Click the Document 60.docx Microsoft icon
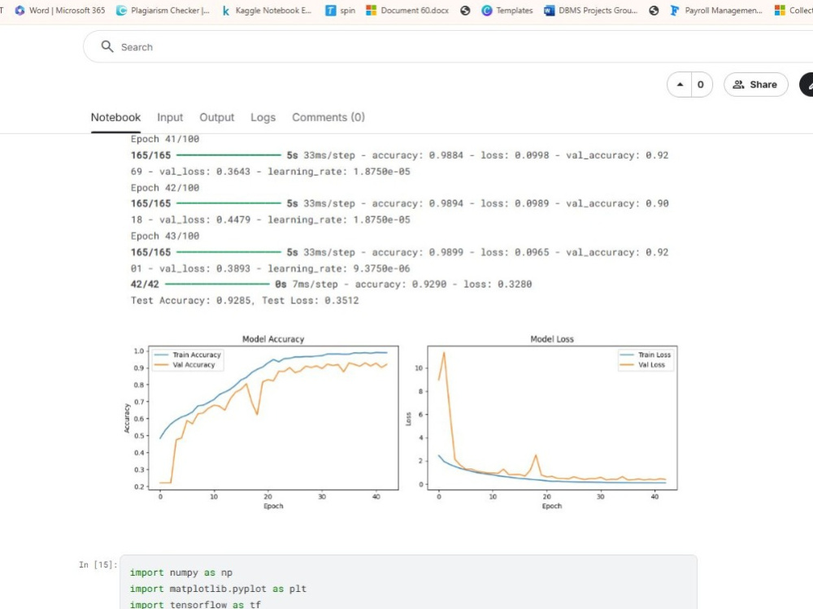This screenshot has width=813, height=609. pyautogui.click(x=371, y=11)
